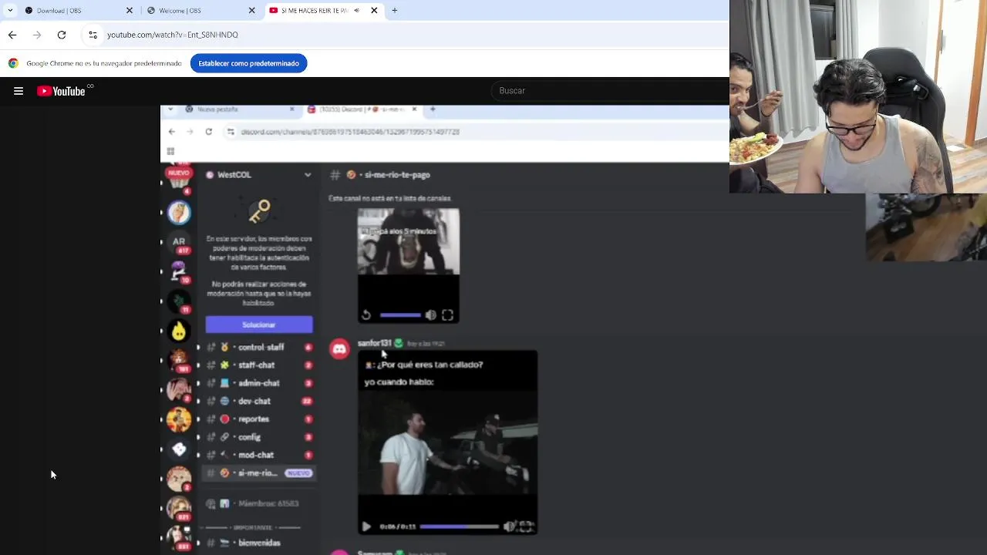The height and width of the screenshot is (555, 987).
Task: Mute the sanfor131 video clip speaker
Action: pyautogui.click(x=509, y=526)
